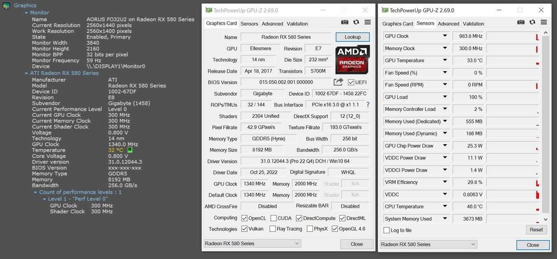557x259 pixels.
Task: Click the green temperature indicator icon
Action: pyautogui.click(x=130, y=150)
